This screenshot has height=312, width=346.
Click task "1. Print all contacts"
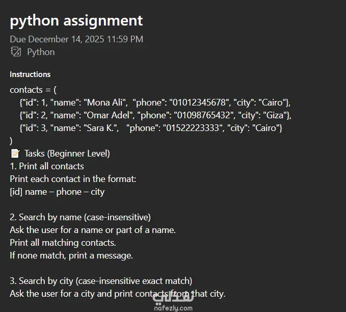(x=47, y=166)
